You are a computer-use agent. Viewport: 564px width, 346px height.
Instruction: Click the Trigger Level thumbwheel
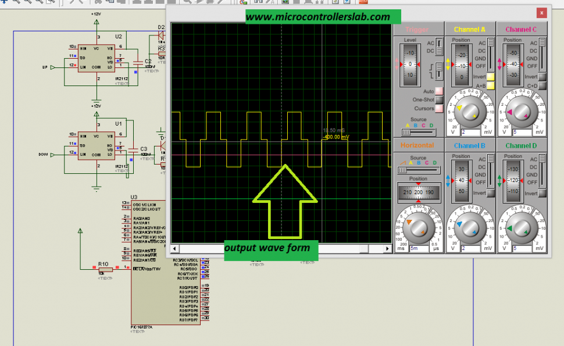410,65
